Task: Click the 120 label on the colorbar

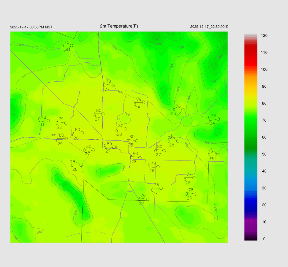Action: coord(264,36)
